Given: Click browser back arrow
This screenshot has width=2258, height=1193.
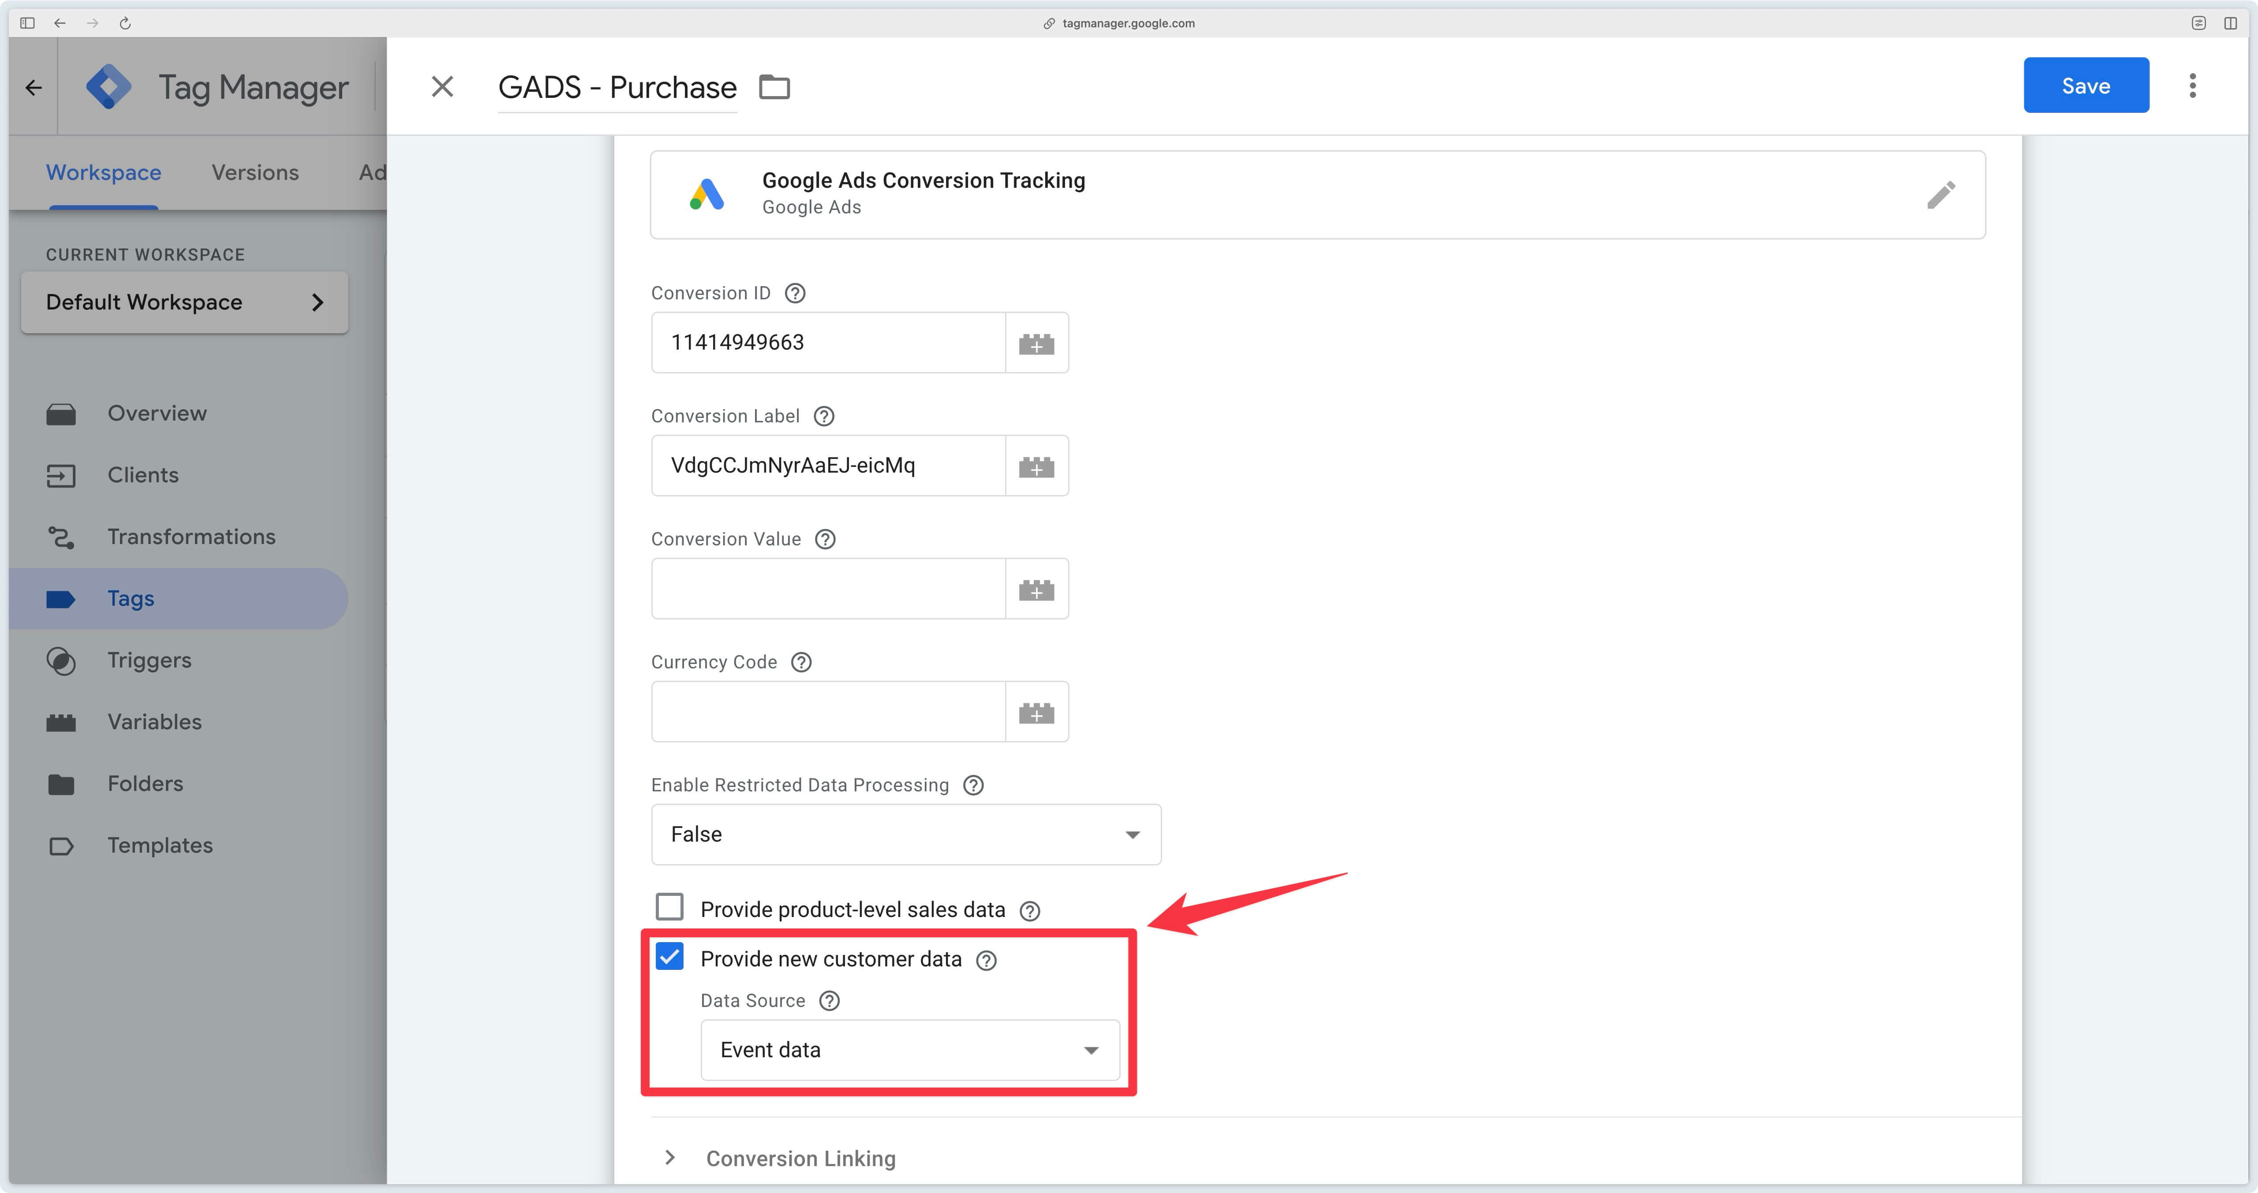Looking at the screenshot, I should point(60,23).
